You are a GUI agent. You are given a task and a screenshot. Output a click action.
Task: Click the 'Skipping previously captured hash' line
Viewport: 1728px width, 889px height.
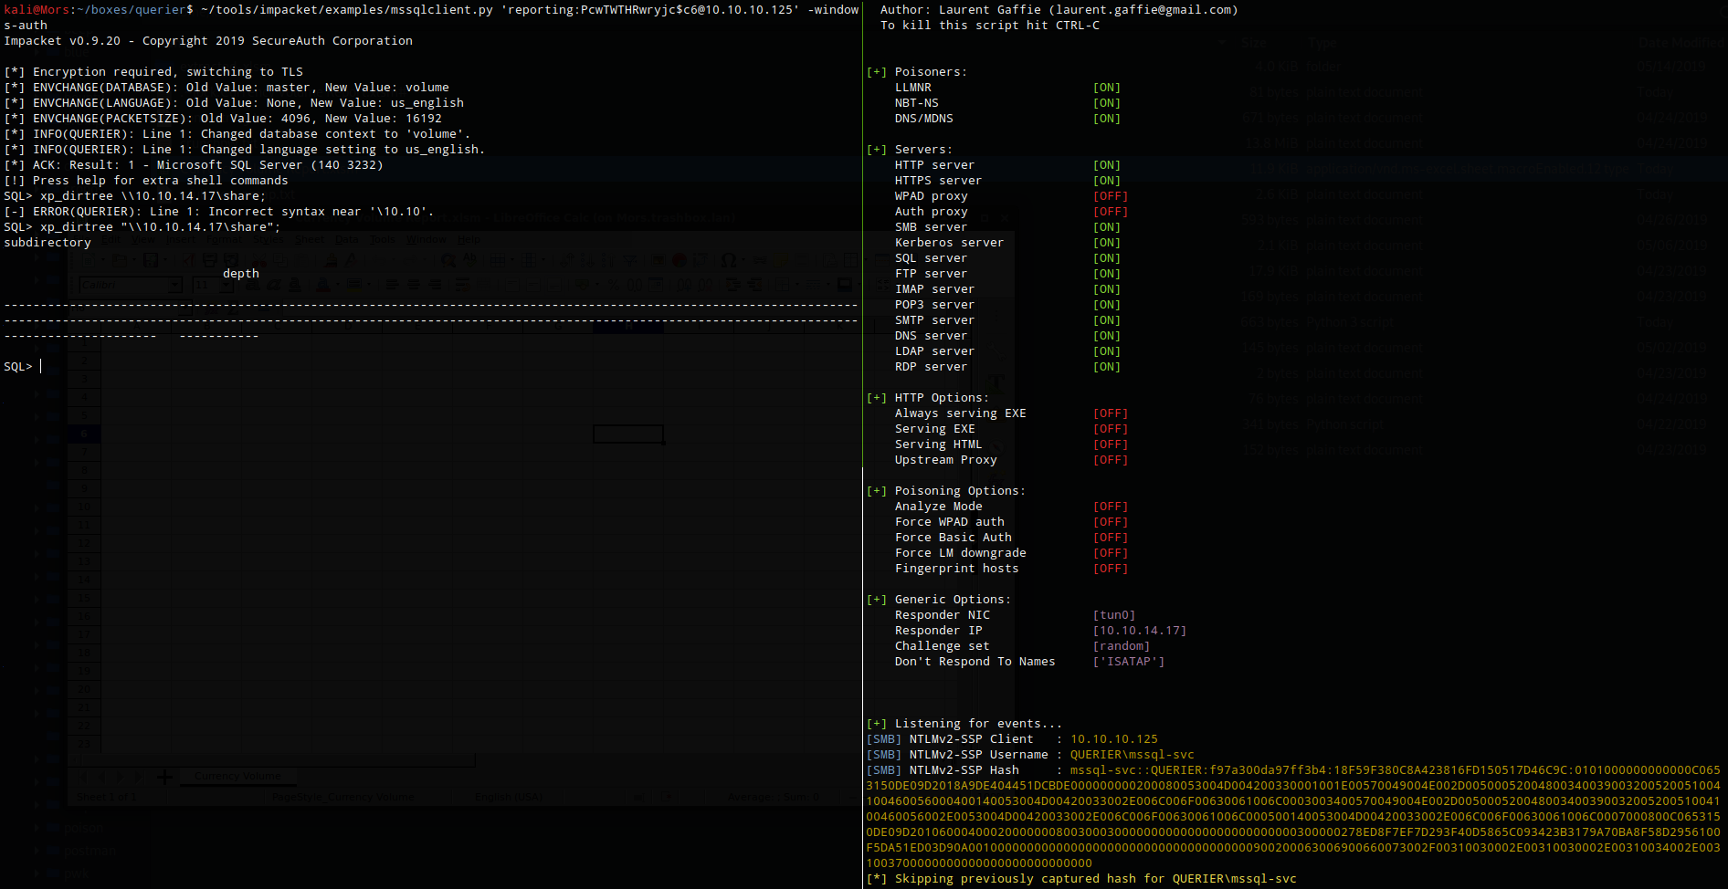point(1081,879)
